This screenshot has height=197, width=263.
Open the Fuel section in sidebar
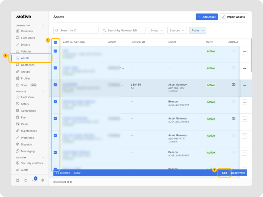[23, 117]
